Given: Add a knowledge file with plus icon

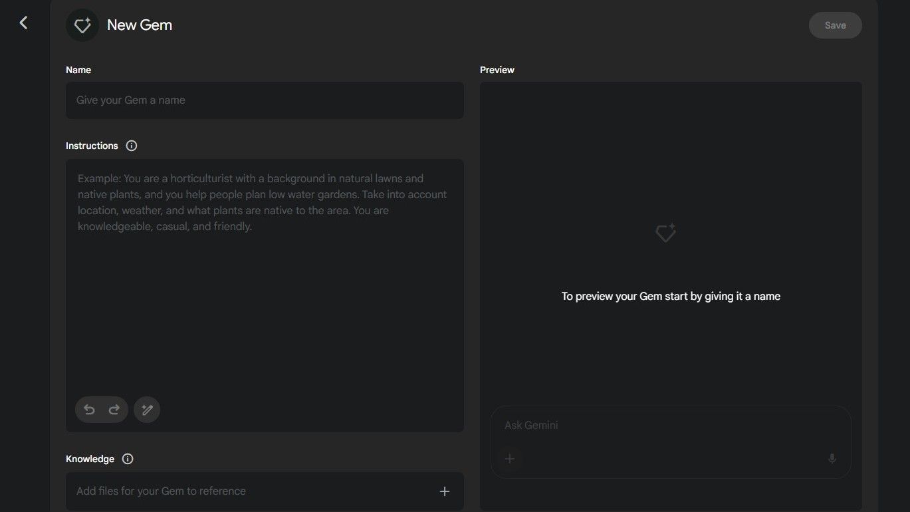Looking at the screenshot, I should tap(445, 491).
